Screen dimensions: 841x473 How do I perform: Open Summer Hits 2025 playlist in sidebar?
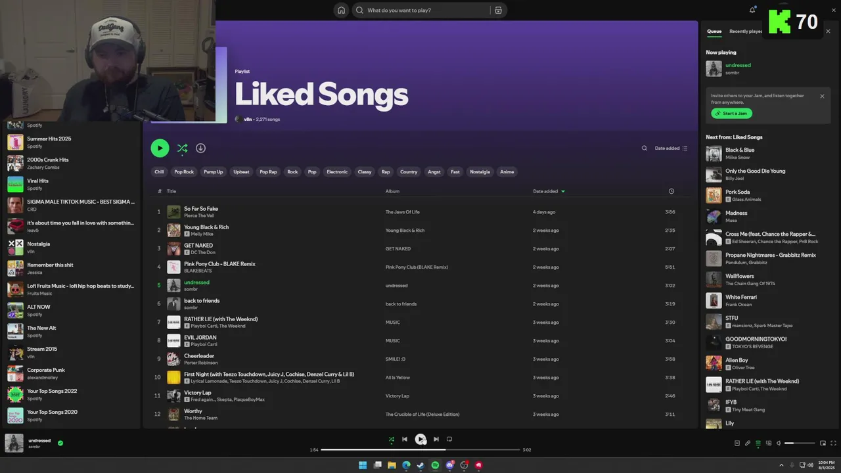pos(71,142)
